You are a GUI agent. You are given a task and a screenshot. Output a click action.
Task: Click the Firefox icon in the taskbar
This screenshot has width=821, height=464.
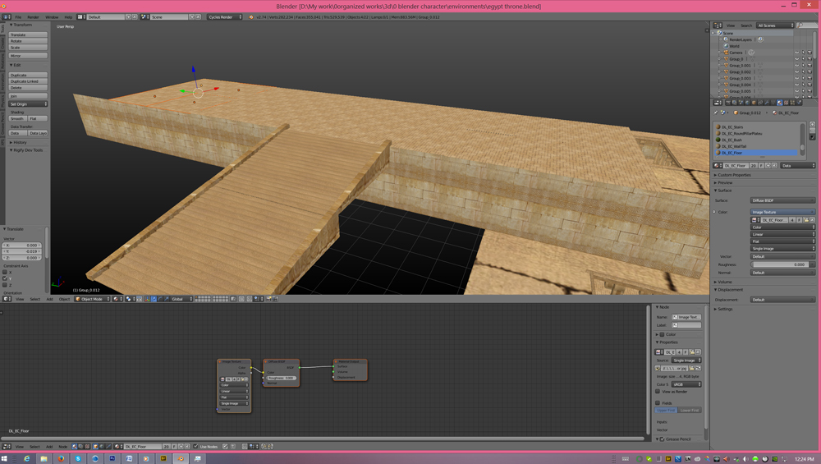61,458
